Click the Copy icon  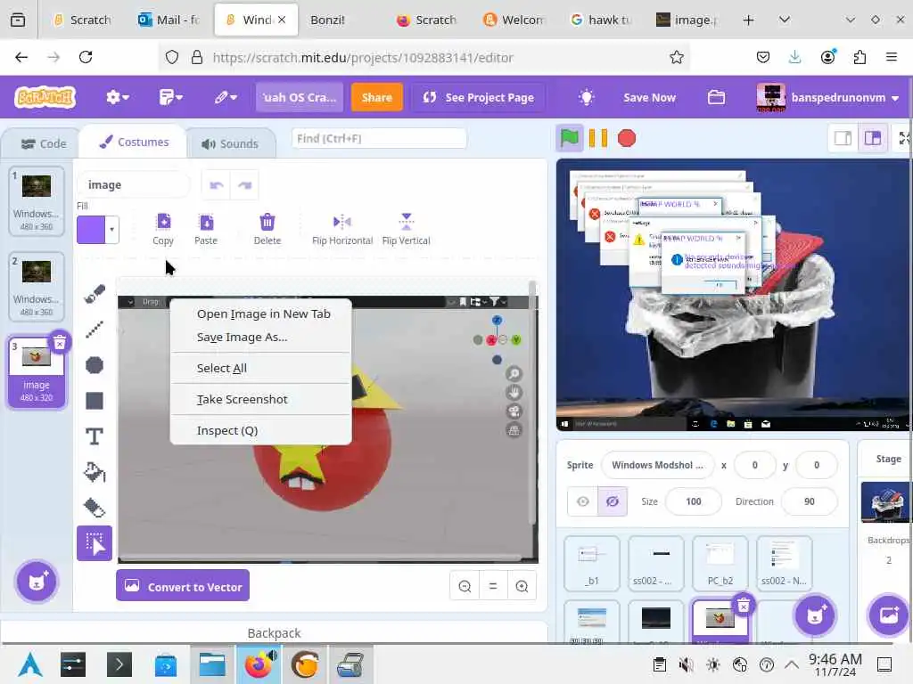pos(163,229)
